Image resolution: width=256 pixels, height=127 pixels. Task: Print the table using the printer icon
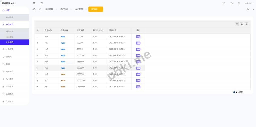point(246,24)
